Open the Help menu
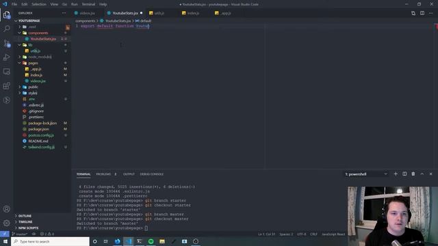The width and height of the screenshot is (438, 246). 103,4
